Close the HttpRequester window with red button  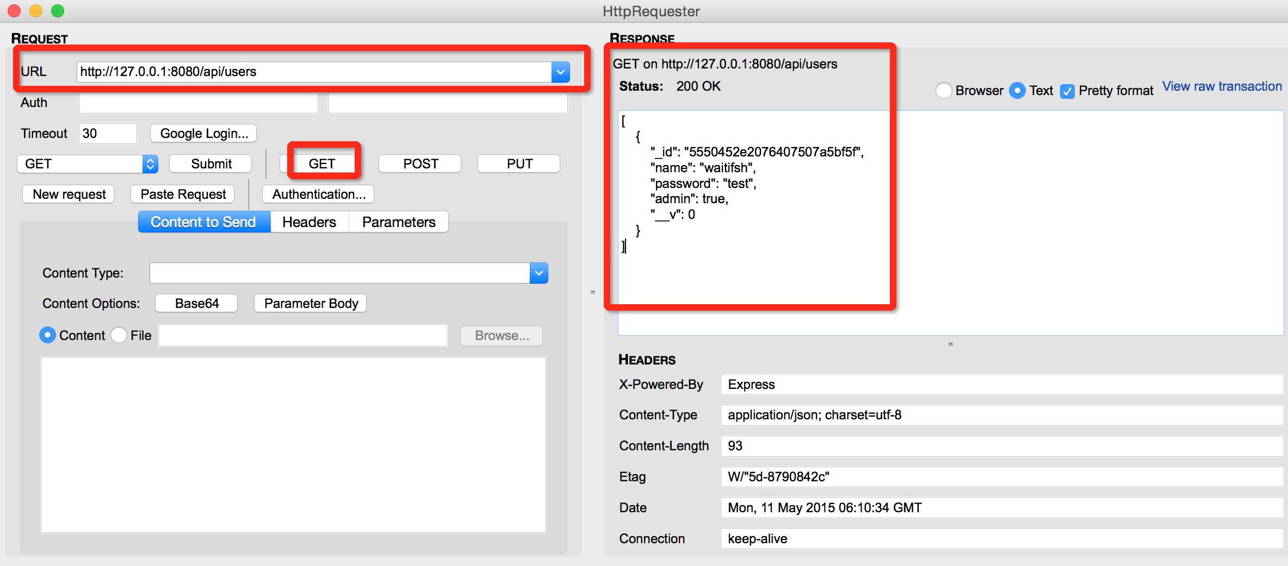[x=14, y=11]
